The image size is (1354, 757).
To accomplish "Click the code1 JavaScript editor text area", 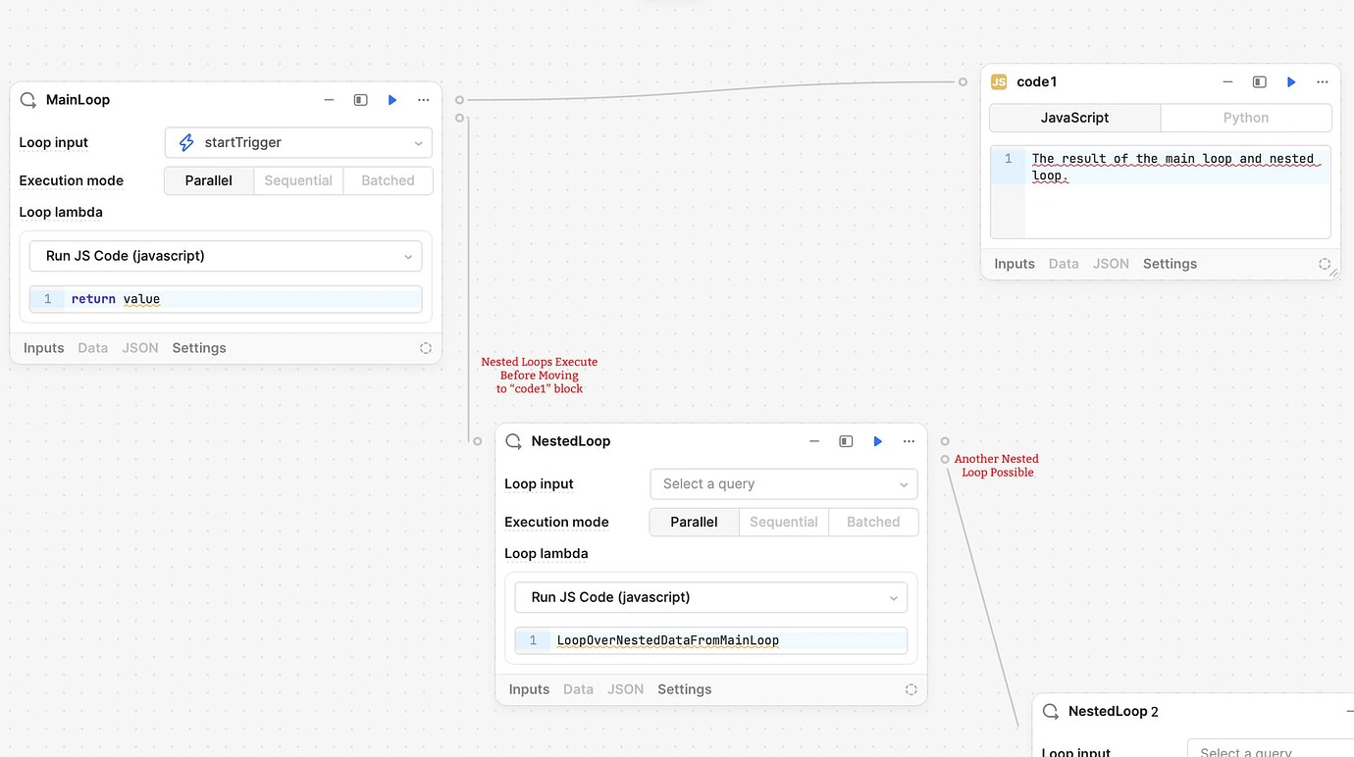I will (x=1161, y=192).
